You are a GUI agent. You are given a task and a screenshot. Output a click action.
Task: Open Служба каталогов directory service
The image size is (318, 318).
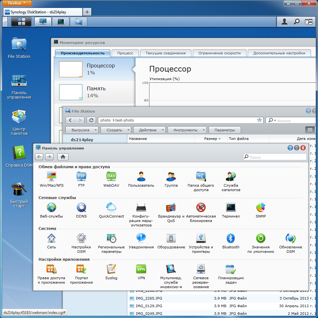[231, 182]
